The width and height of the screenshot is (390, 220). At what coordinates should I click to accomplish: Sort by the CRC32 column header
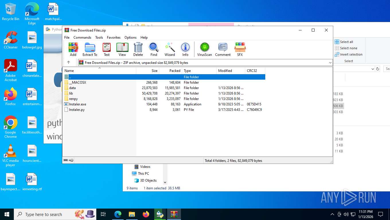pos(255,70)
